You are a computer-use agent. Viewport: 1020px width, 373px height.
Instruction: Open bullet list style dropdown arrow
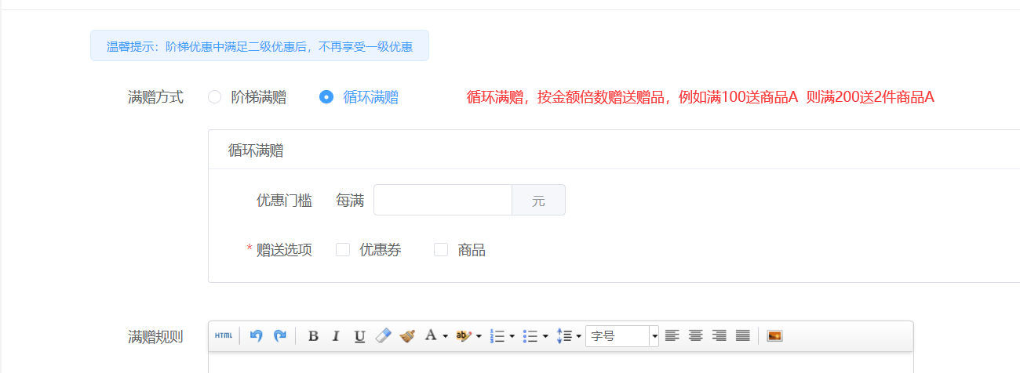[x=545, y=336]
